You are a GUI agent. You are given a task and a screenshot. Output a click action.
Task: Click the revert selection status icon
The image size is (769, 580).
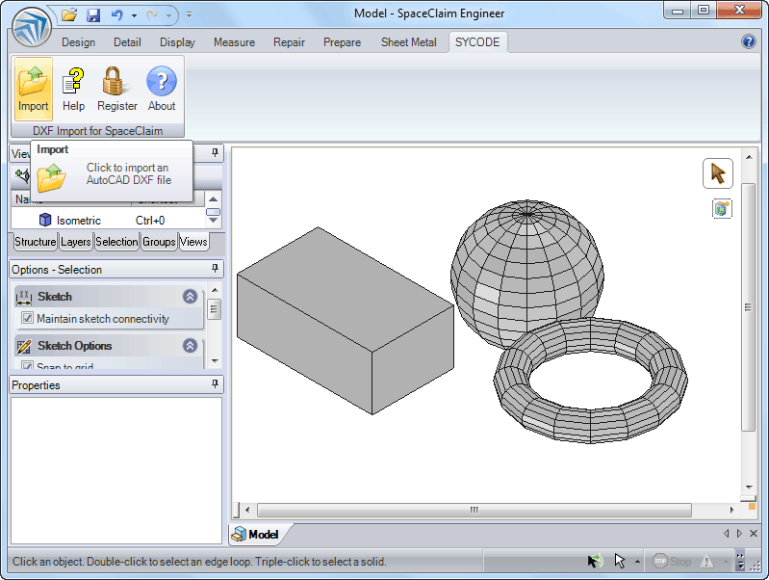coord(595,561)
